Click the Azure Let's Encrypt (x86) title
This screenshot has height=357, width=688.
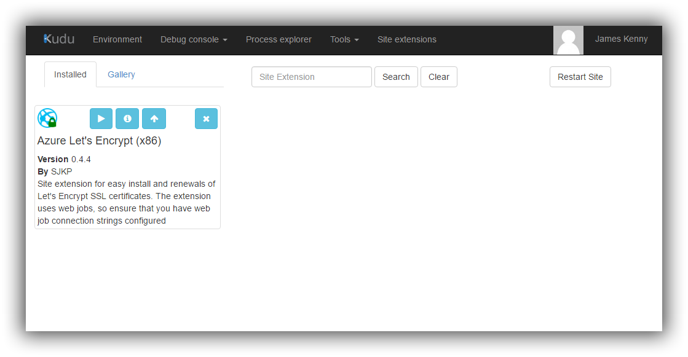coord(99,141)
